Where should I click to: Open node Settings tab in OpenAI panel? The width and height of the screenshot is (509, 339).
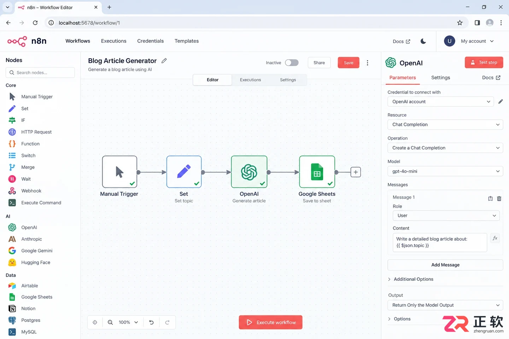coord(440,78)
